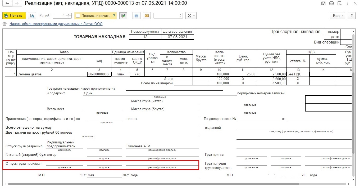Click the Копий number input field

coord(59,16)
